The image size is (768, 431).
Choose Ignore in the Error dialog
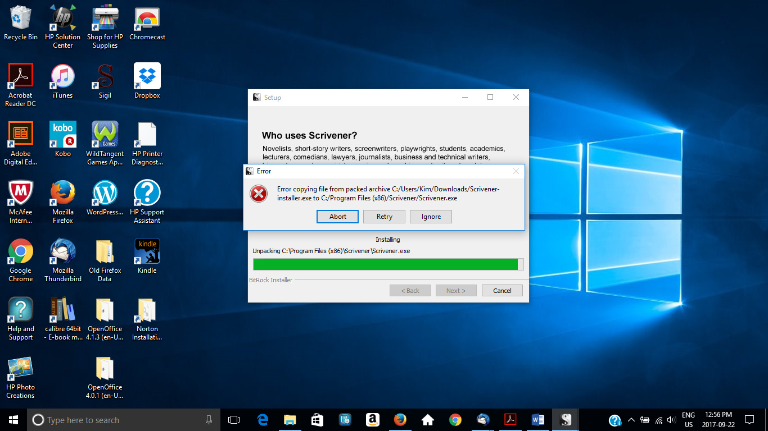click(x=431, y=217)
